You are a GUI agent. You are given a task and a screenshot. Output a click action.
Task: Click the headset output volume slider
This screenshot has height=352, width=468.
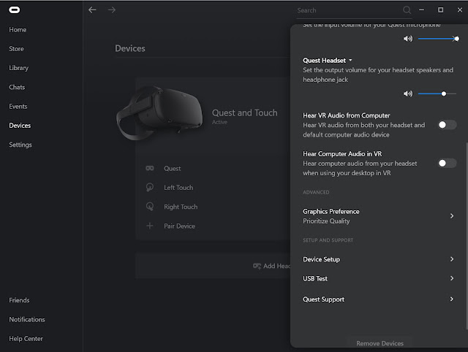437,93
